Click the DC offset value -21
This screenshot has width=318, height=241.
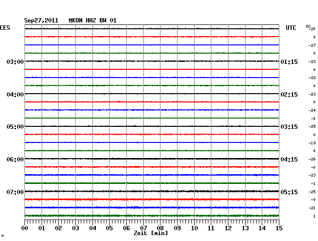tap(312, 208)
